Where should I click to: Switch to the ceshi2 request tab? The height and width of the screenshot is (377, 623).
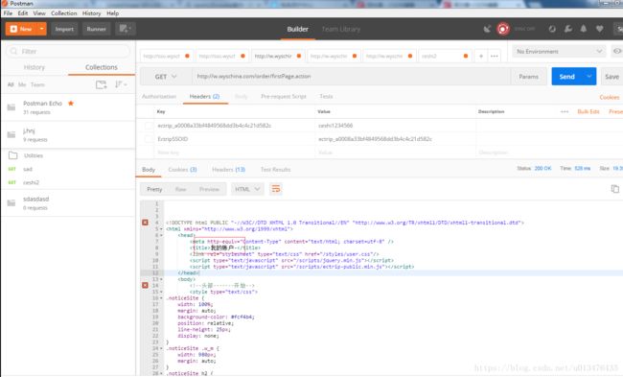pyautogui.click(x=445, y=56)
